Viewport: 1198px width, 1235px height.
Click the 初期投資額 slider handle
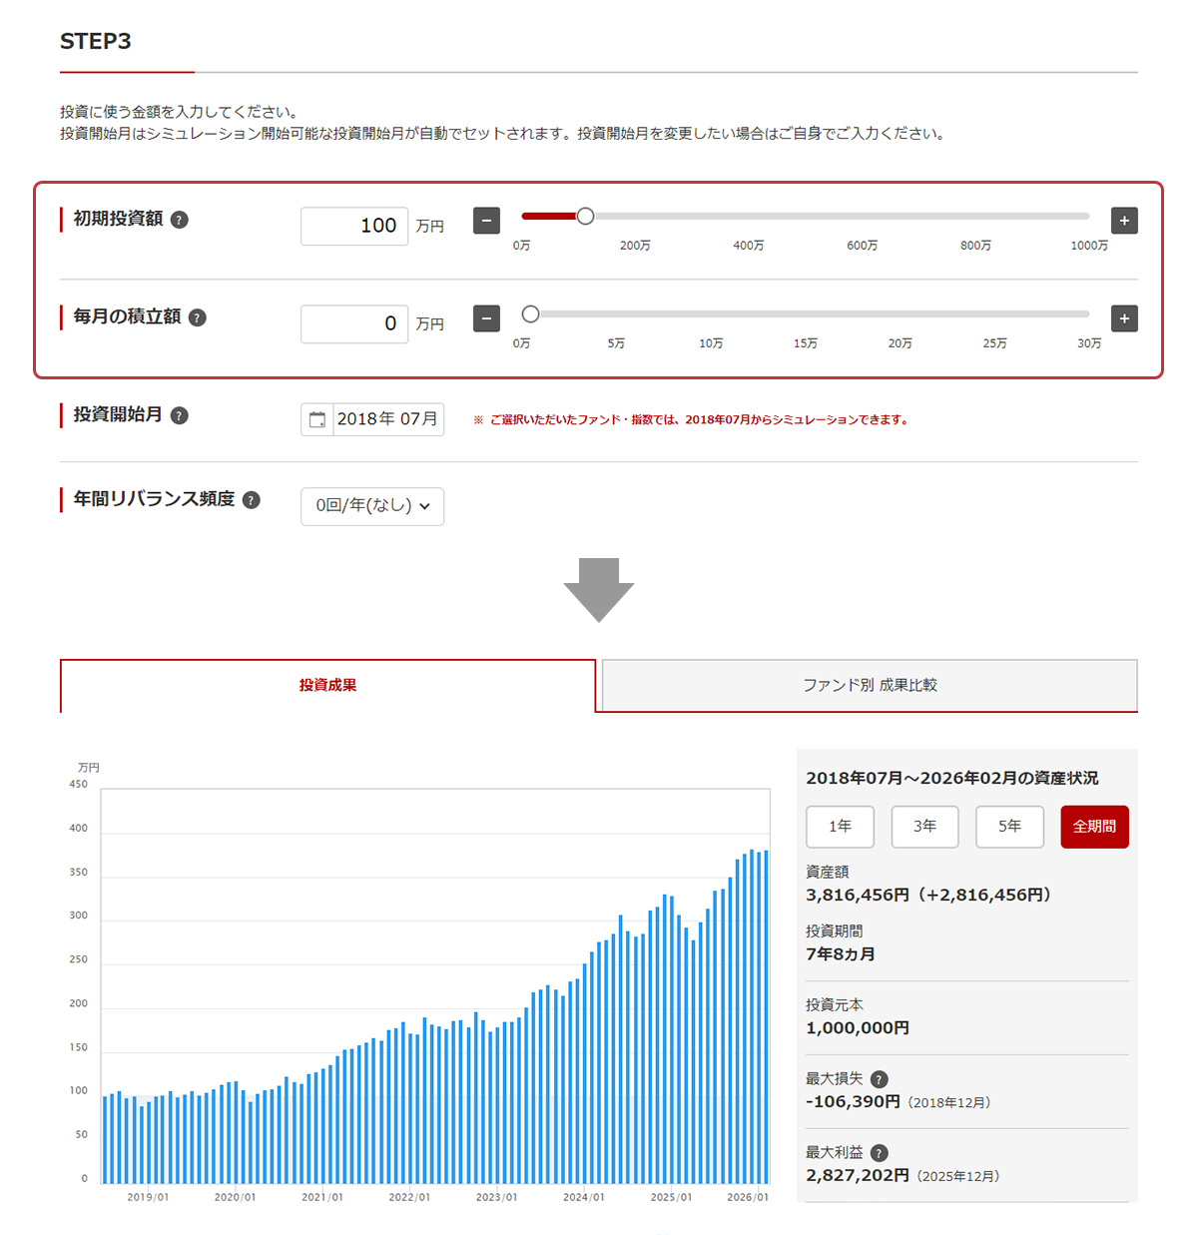tap(586, 216)
